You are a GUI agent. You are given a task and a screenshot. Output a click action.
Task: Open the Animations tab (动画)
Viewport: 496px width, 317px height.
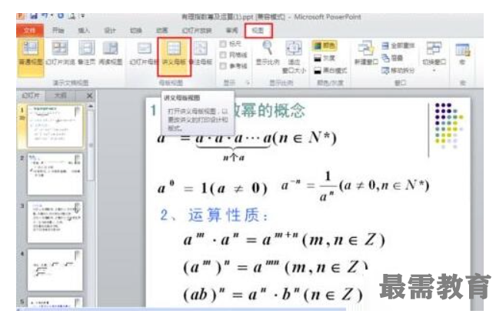coord(161,30)
